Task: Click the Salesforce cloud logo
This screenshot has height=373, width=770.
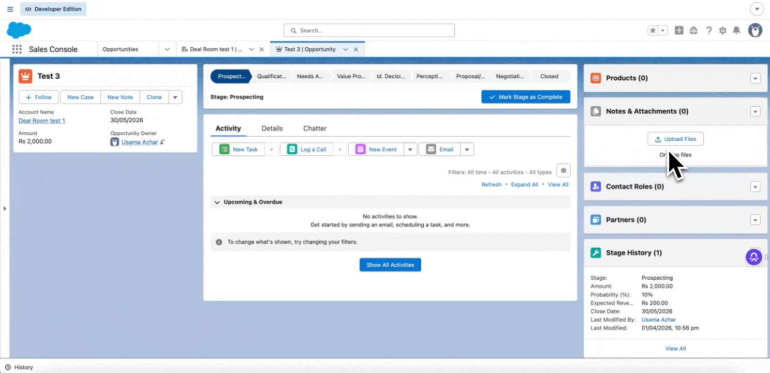Action: [19, 30]
